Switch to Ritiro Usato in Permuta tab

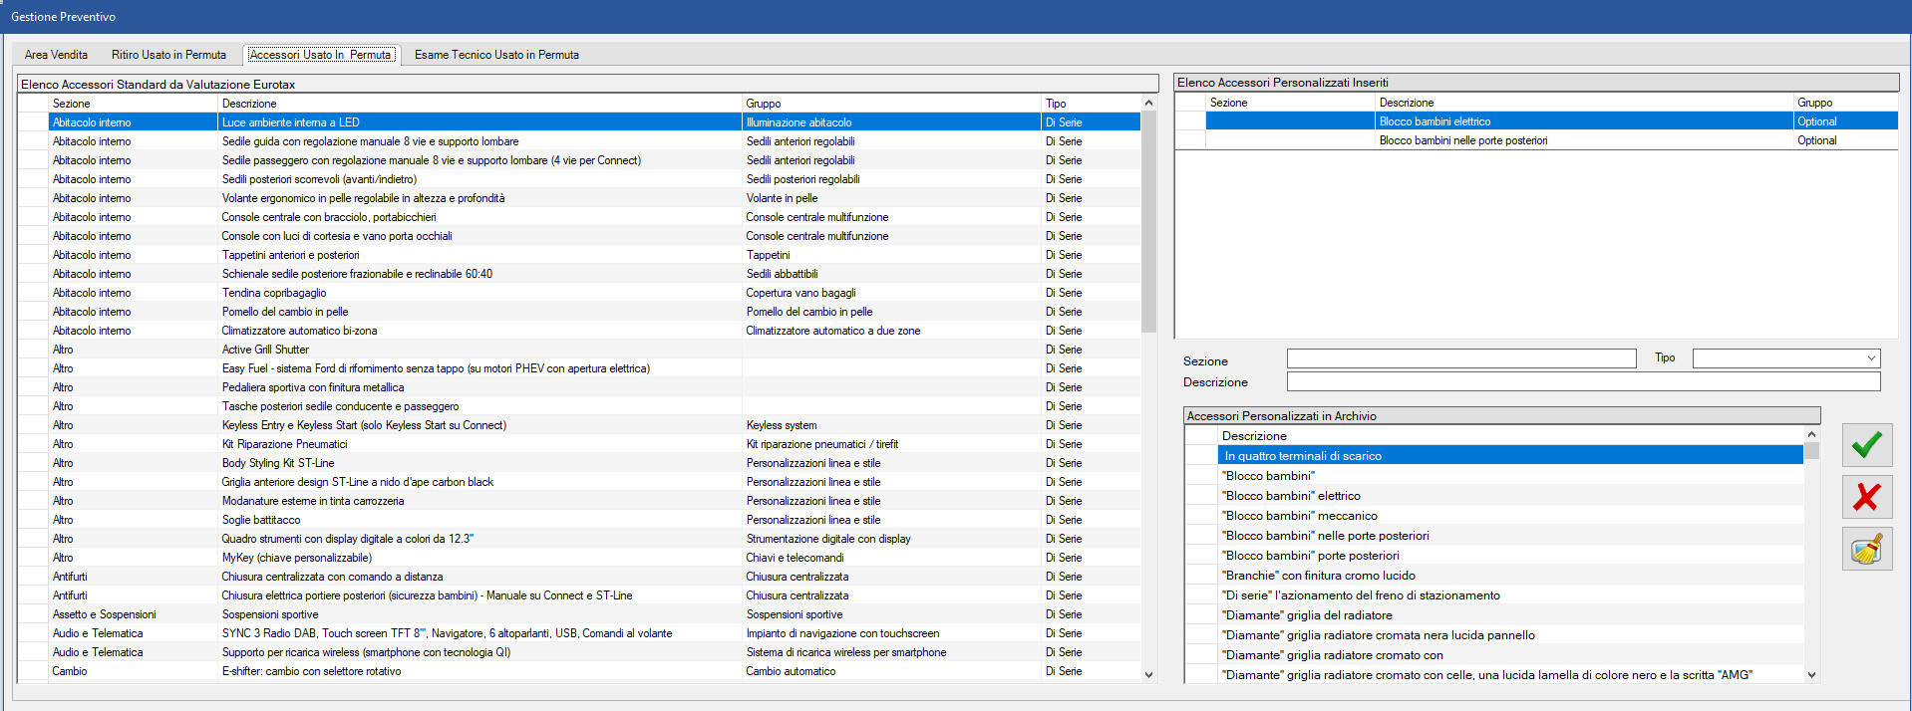click(x=168, y=55)
